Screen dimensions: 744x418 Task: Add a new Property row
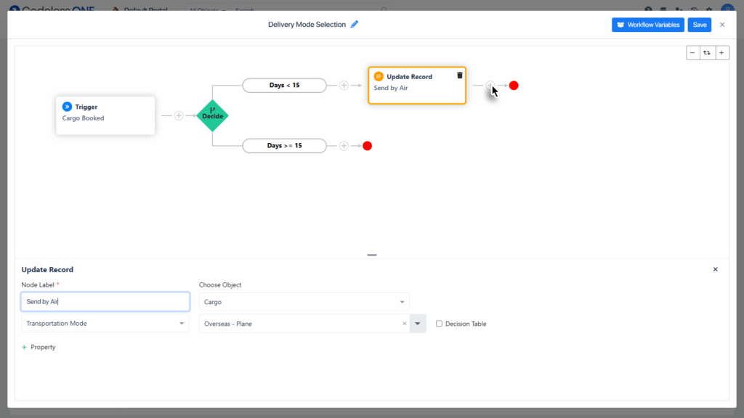tap(39, 348)
